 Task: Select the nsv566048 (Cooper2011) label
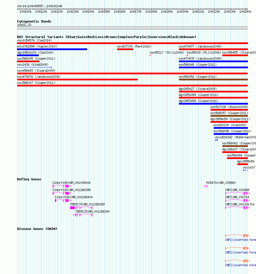[x=198, y=65]
